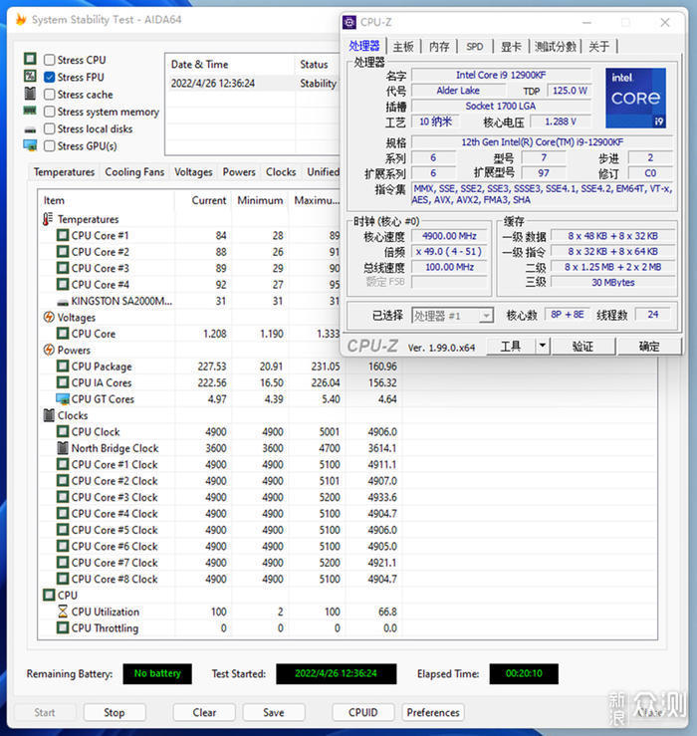
Task: Open the 主板 tab in CPU-Z
Action: 403,47
